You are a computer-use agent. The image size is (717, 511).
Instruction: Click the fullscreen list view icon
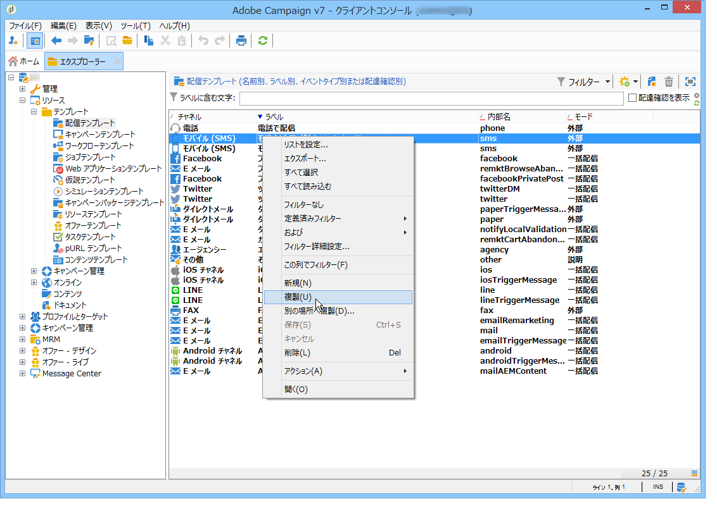tap(690, 82)
